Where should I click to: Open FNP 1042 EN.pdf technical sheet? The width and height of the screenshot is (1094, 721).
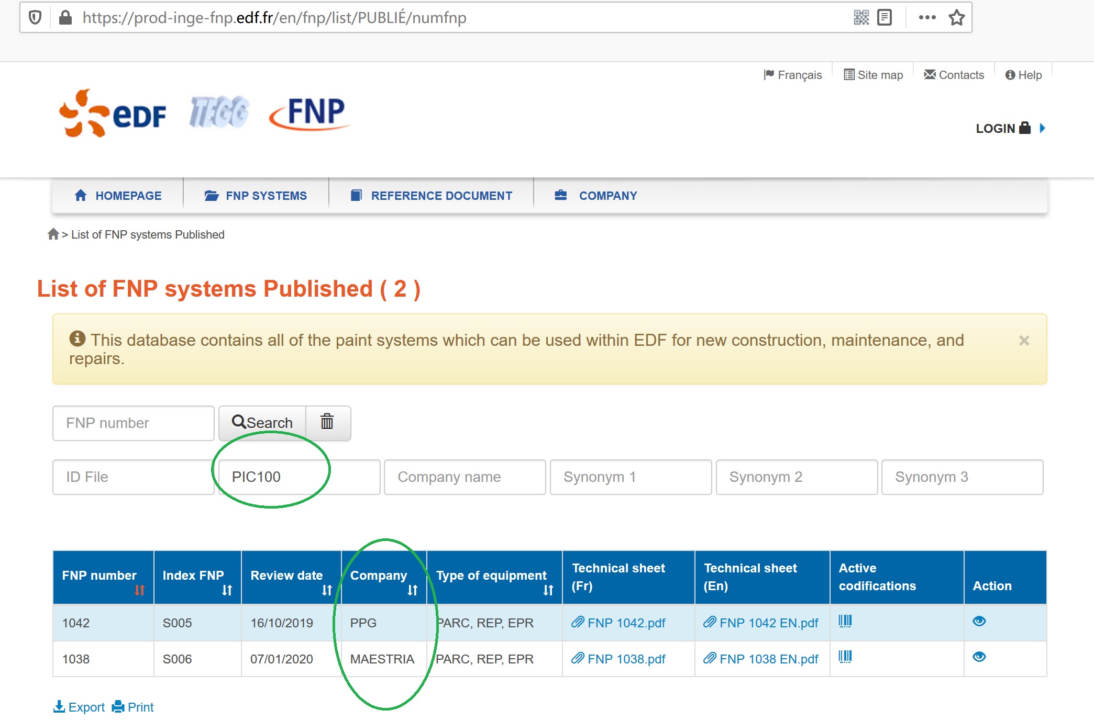coord(768,623)
